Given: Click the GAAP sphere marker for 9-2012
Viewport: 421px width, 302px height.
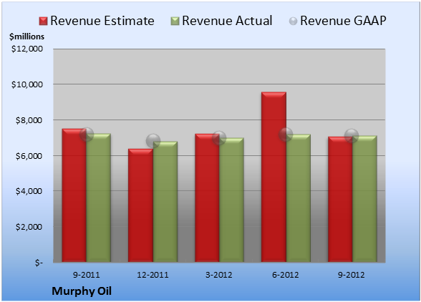Looking at the screenshot, I should coord(352,135).
